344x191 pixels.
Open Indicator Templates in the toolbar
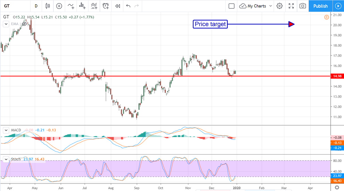pyautogui.click(x=94, y=6)
